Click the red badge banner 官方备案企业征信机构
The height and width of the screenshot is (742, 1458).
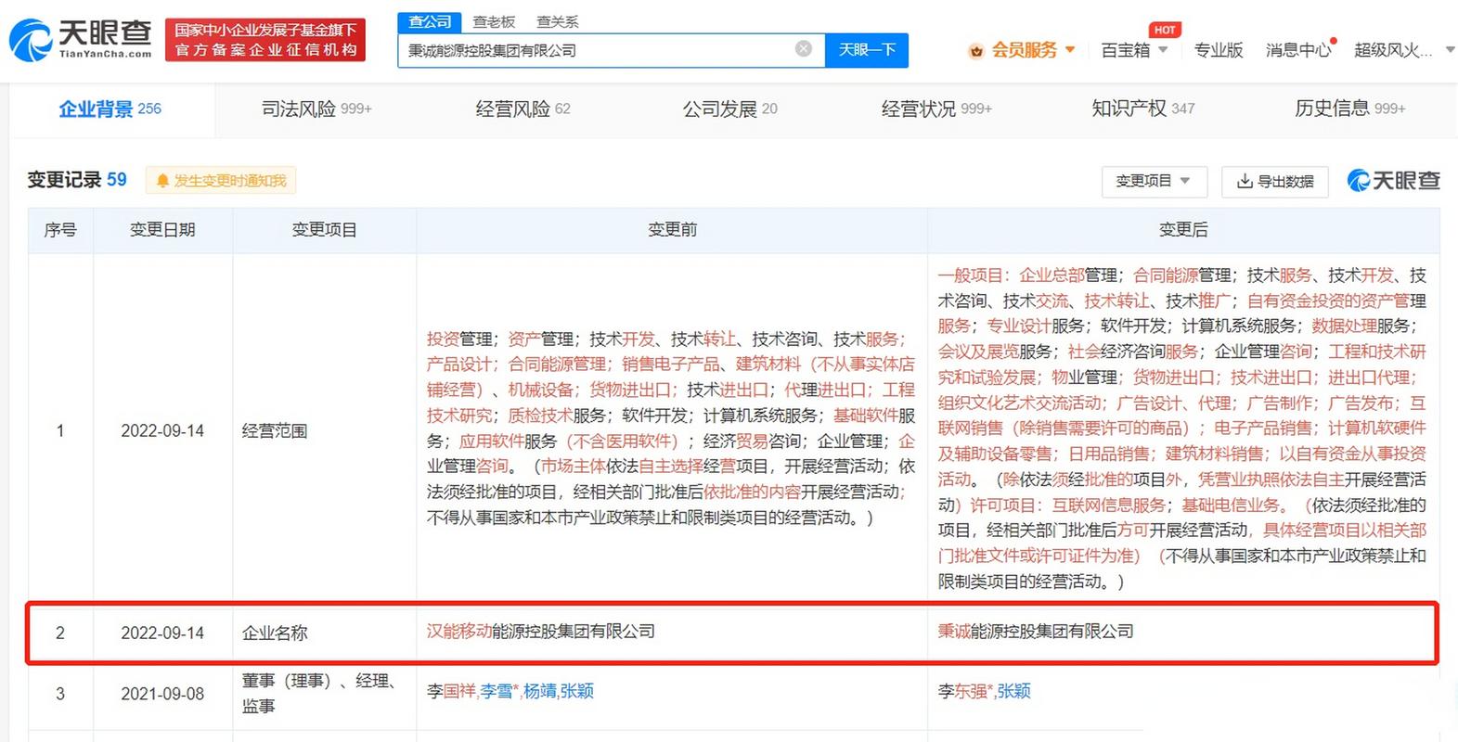pyautogui.click(x=265, y=40)
